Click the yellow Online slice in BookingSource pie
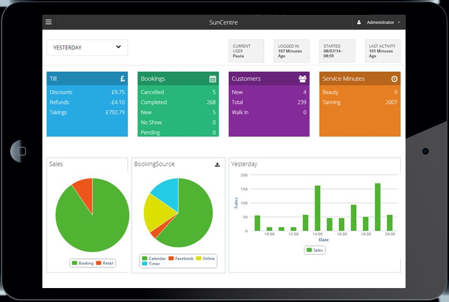Viewport: 449px width, 302px height. click(x=158, y=213)
